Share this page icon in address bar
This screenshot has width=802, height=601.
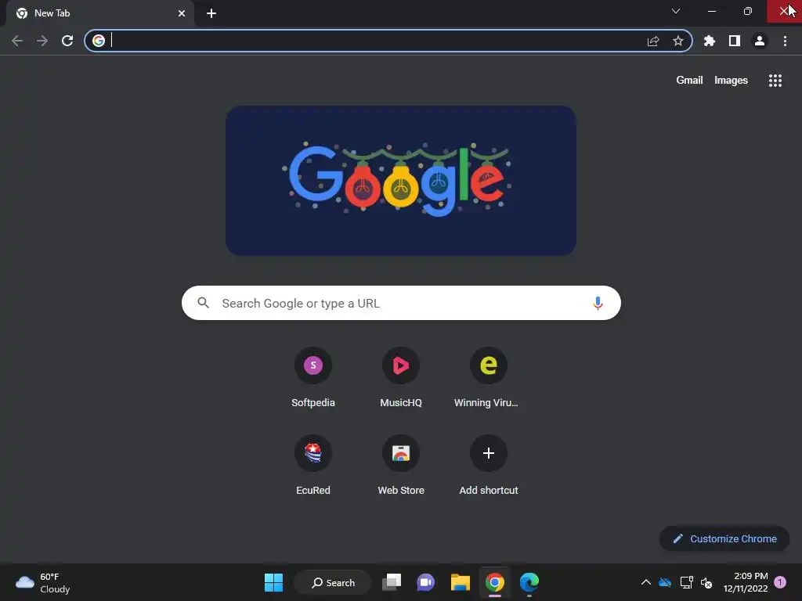pyautogui.click(x=653, y=41)
